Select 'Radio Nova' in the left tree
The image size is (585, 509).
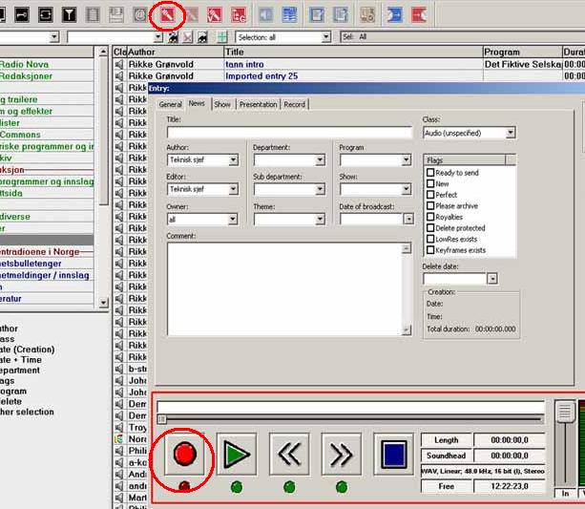click(x=24, y=64)
